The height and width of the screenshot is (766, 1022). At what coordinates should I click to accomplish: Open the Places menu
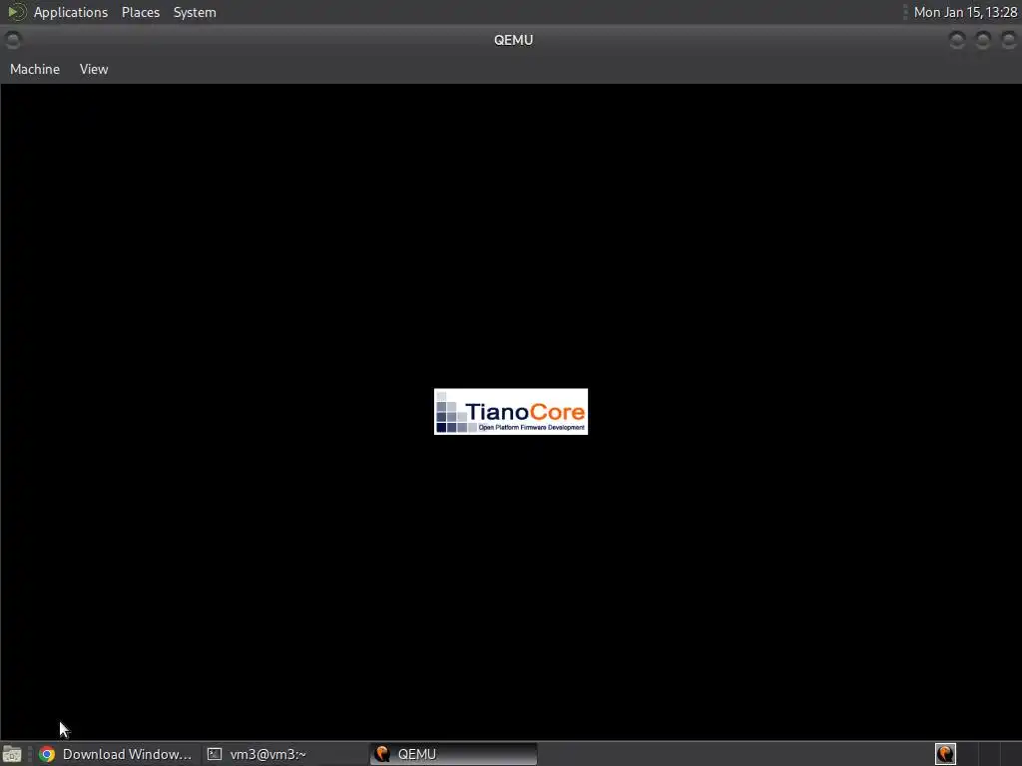tap(141, 12)
